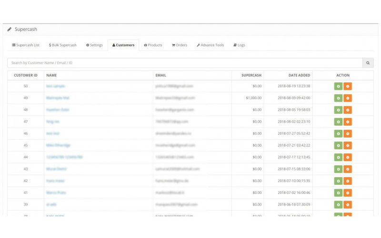
Task: Click customer ID 39 cell
Action: [x=26, y=205]
